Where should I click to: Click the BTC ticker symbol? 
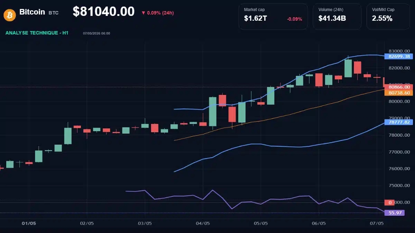coord(54,13)
